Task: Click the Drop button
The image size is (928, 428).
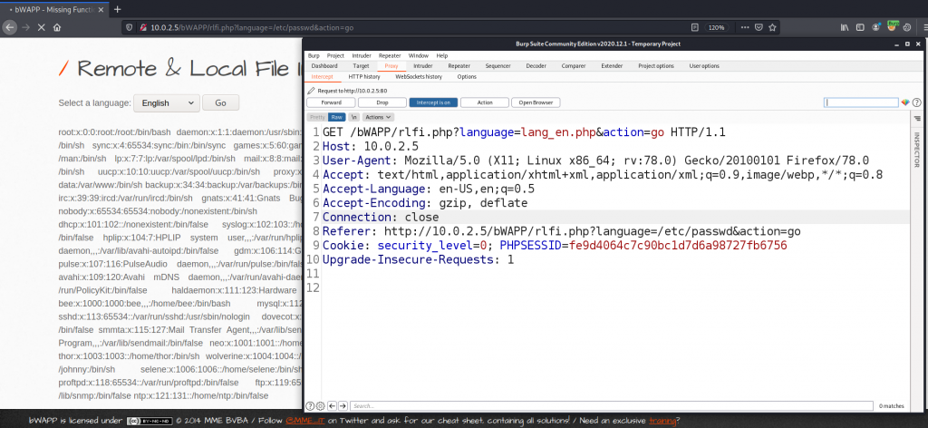Action: coord(382,102)
